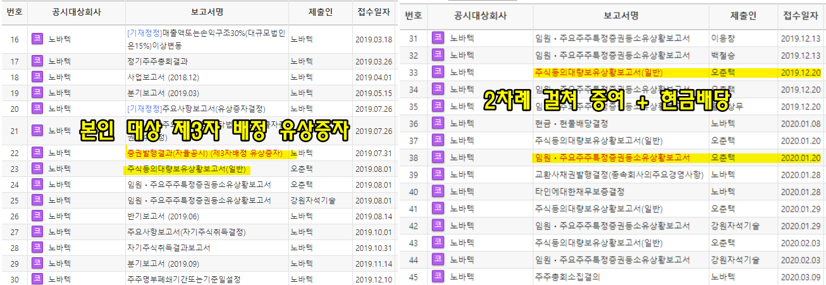Image resolution: width=826 pixels, height=285 pixels.
Task: Click the purple 코 market icon in row 41
Action: [x=437, y=208]
